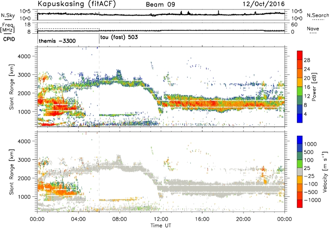Click the 12:00 time axis tick

point(161,219)
